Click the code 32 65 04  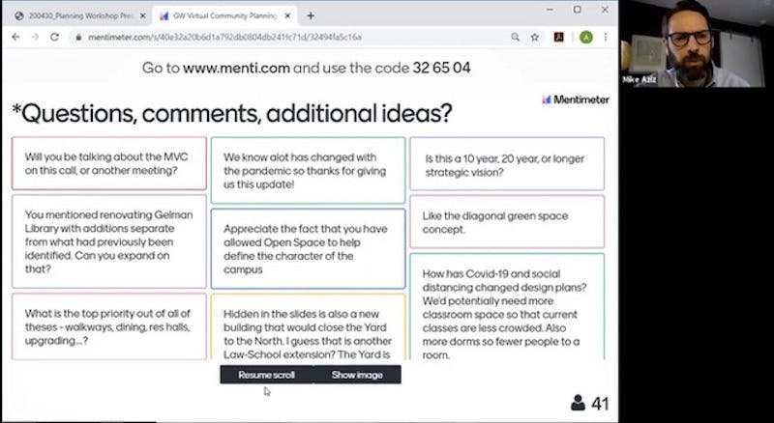pos(441,68)
